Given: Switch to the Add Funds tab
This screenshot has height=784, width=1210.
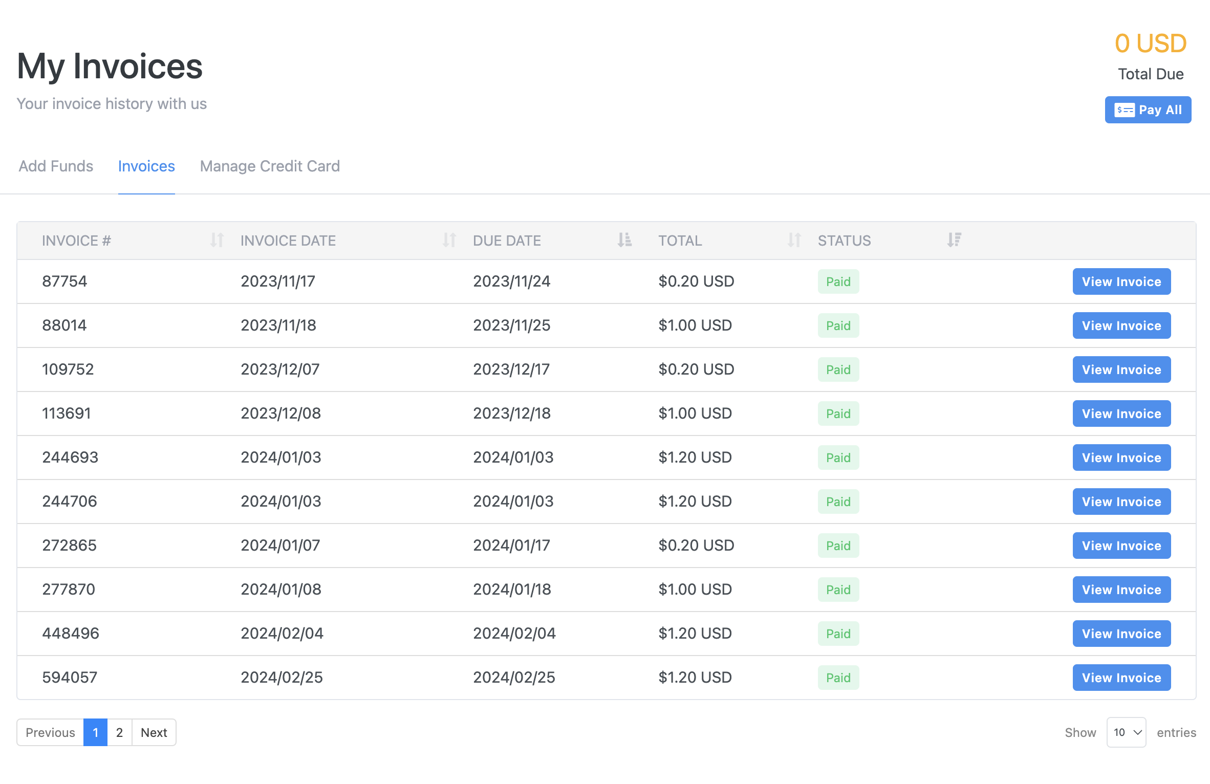Looking at the screenshot, I should (56, 165).
